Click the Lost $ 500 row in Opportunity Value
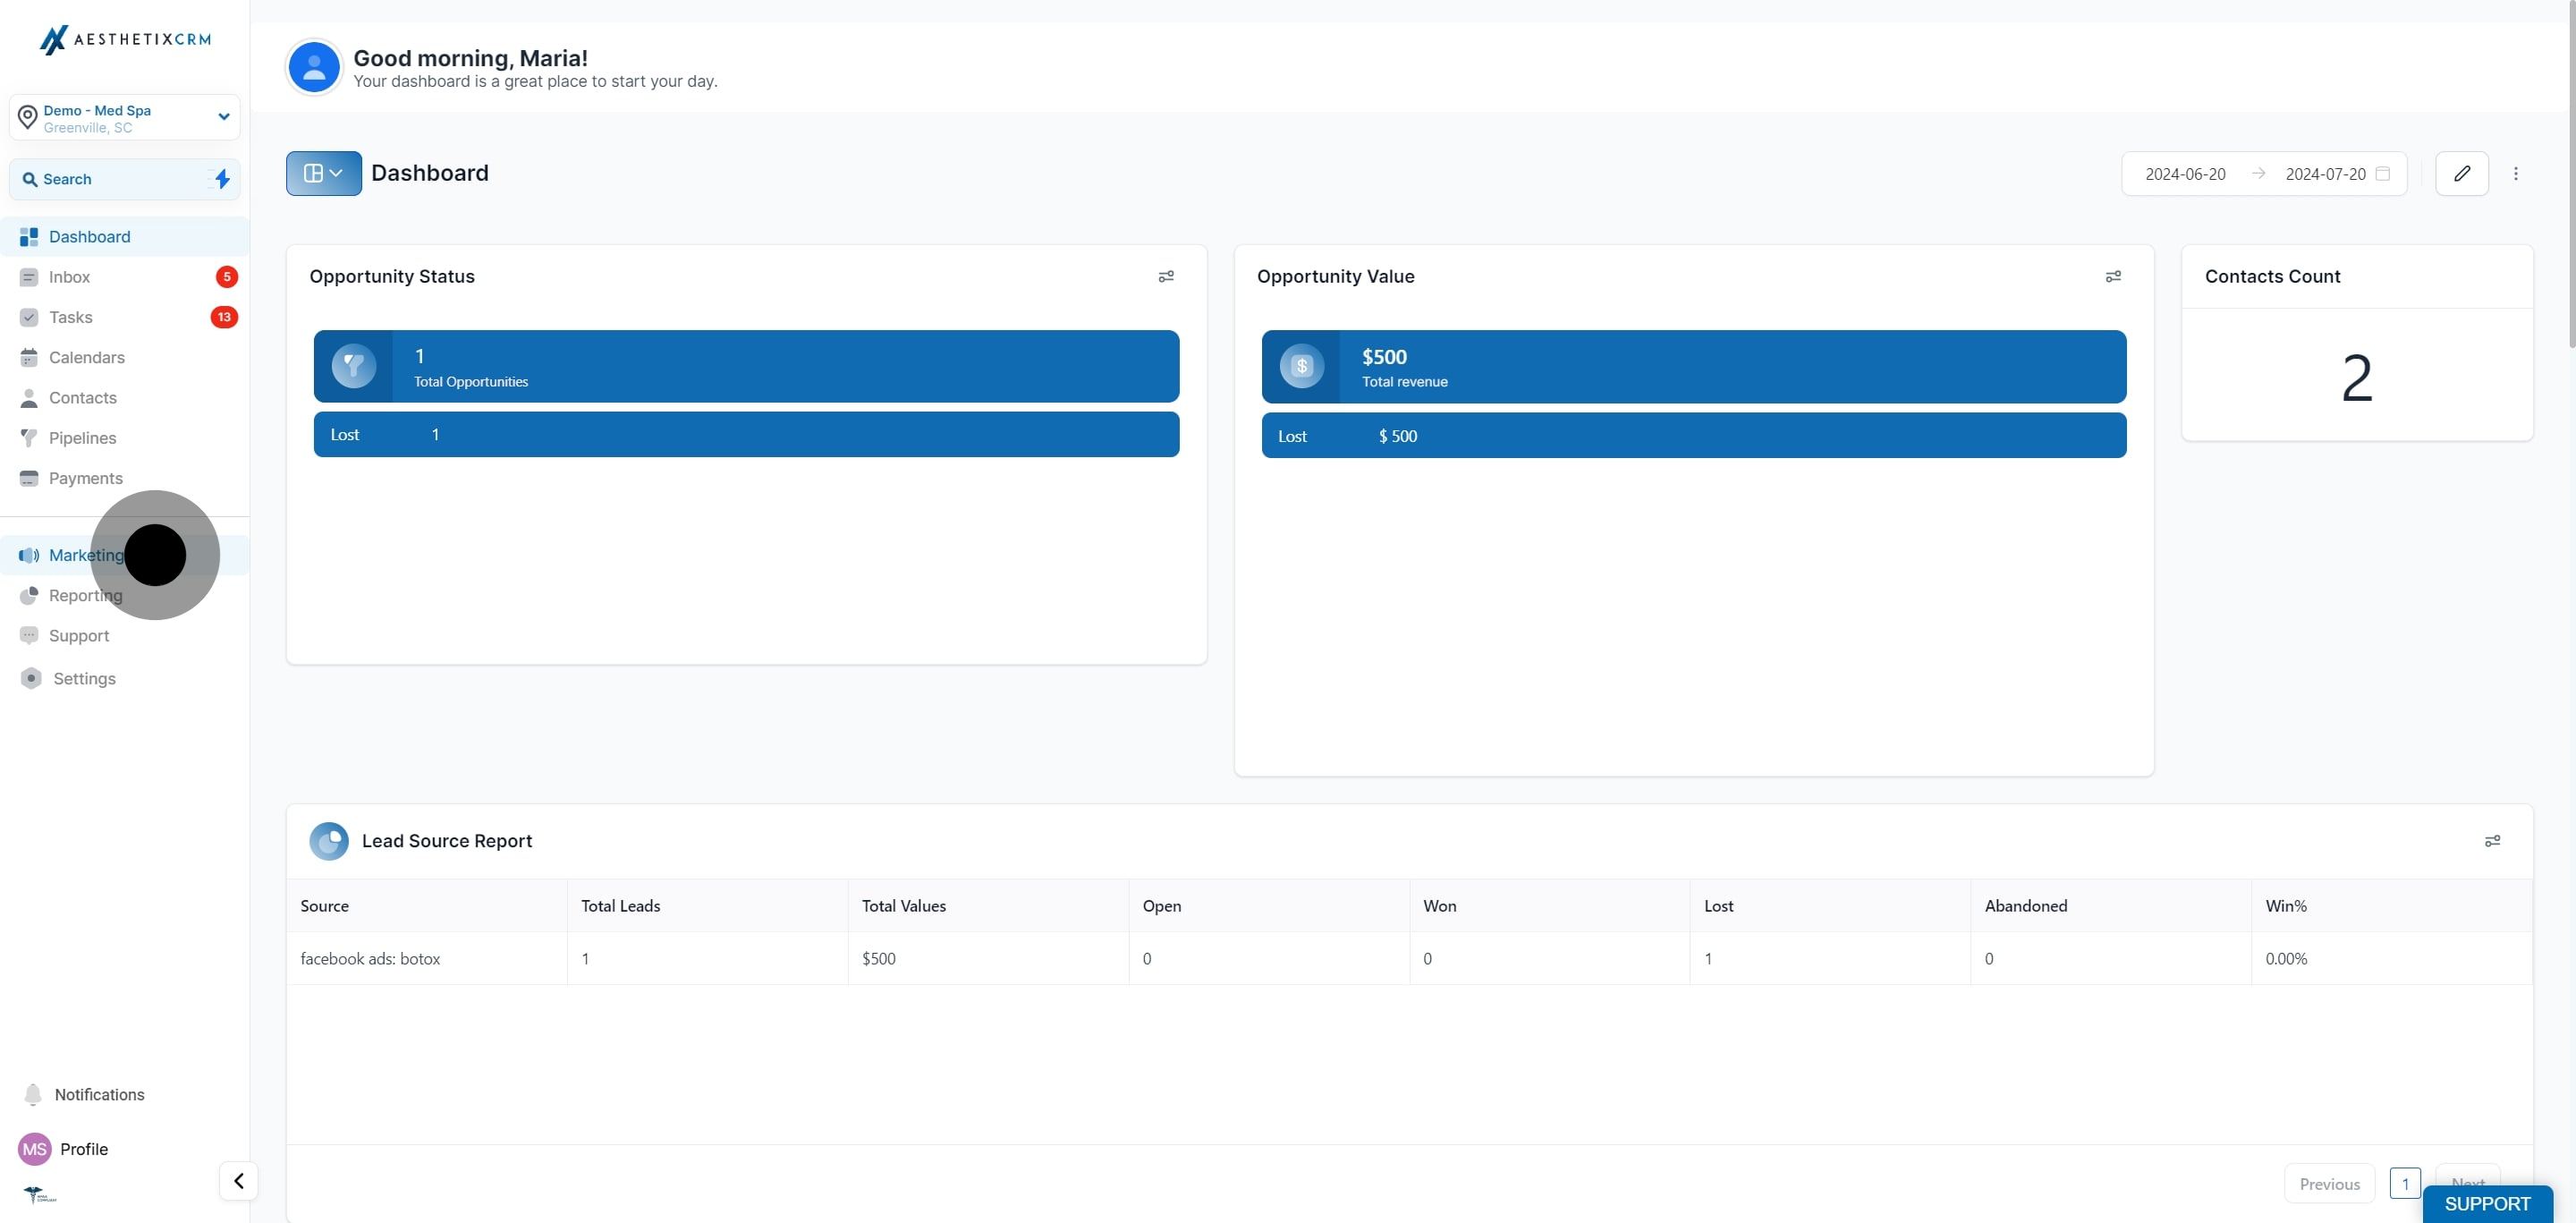2576x1223 pixels. (x=1694, y=435)
